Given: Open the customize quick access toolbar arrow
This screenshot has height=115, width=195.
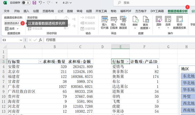Looking at the screenshot, I should [x=56, y=3].
